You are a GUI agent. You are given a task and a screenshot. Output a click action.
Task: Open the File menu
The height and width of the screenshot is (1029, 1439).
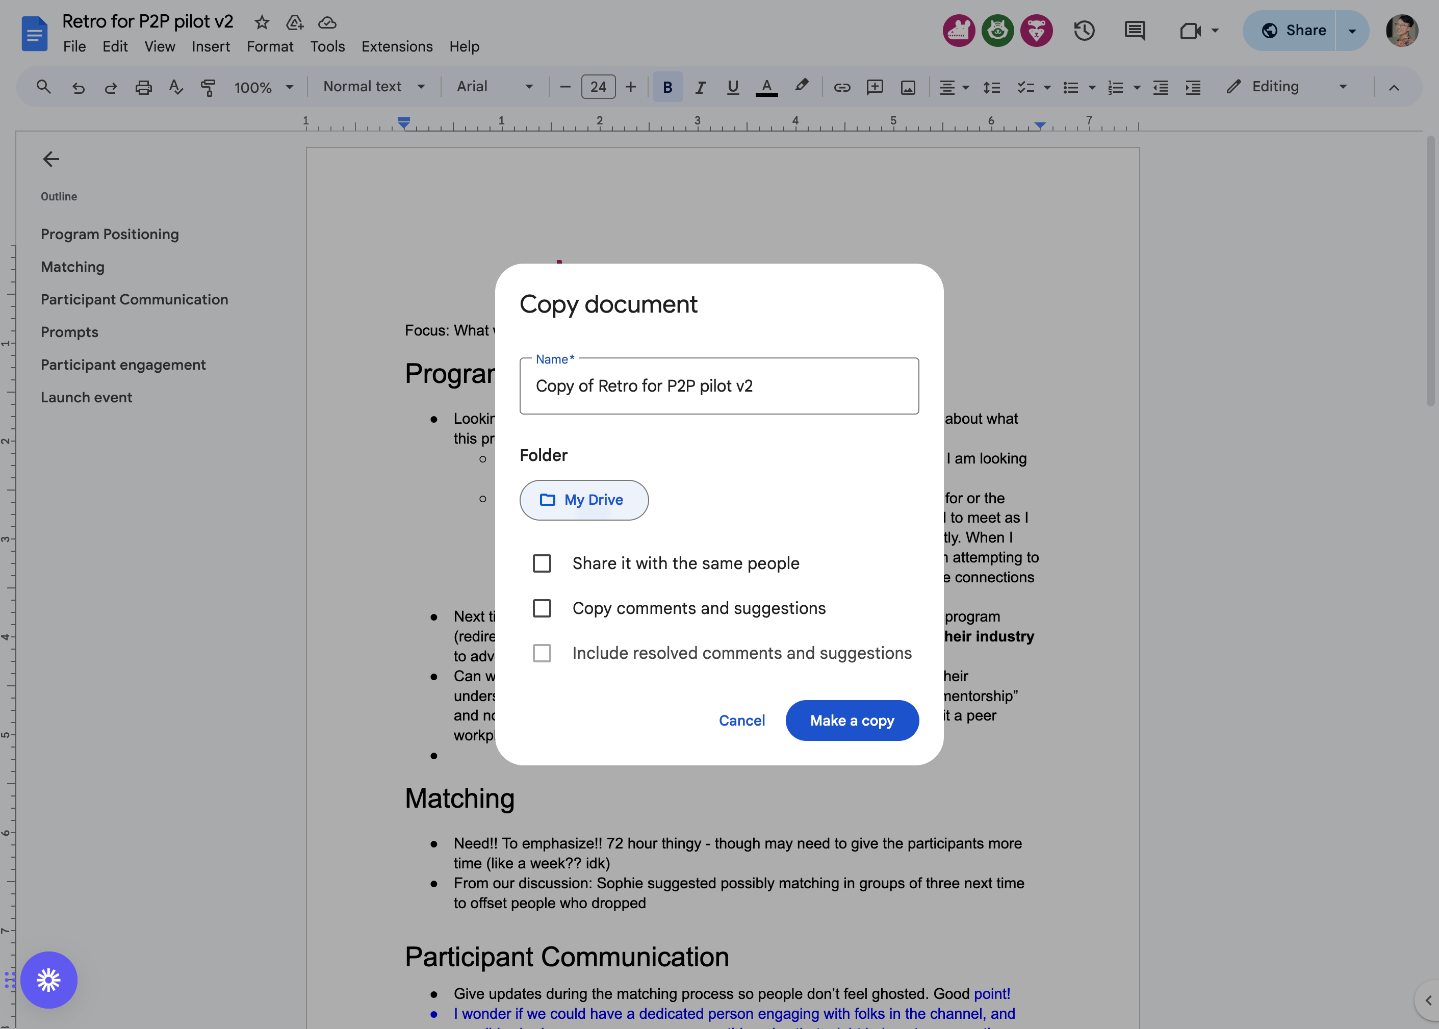(x=74, y=47)
